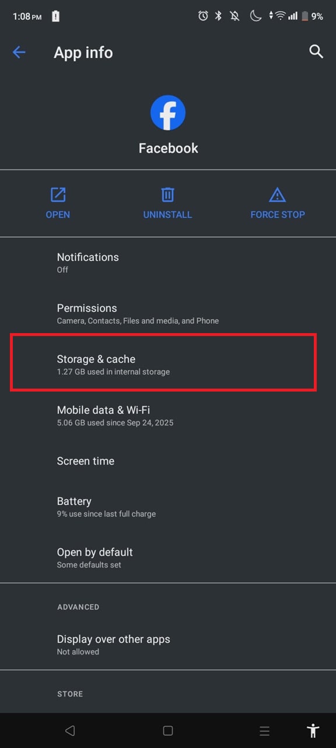This screenshot has width=336, height=748.
Task: Tap the blue Facebook app icon
Action: click(168, 112)
